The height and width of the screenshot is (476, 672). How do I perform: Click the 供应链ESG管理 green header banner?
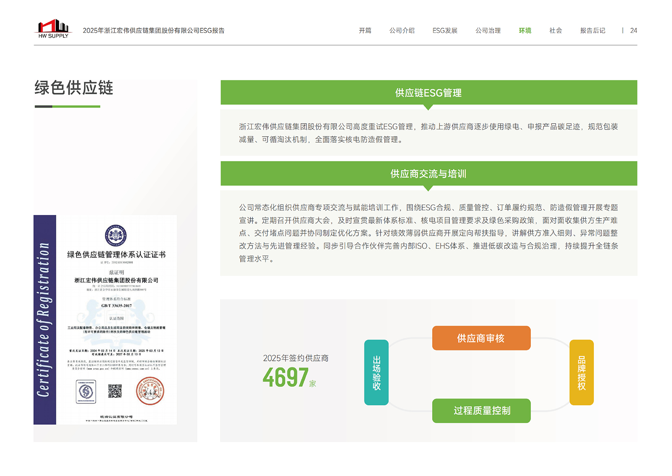(429, 93)
